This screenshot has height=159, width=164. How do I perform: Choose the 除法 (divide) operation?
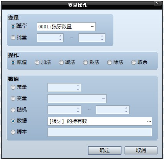click(x=110, y=62)
